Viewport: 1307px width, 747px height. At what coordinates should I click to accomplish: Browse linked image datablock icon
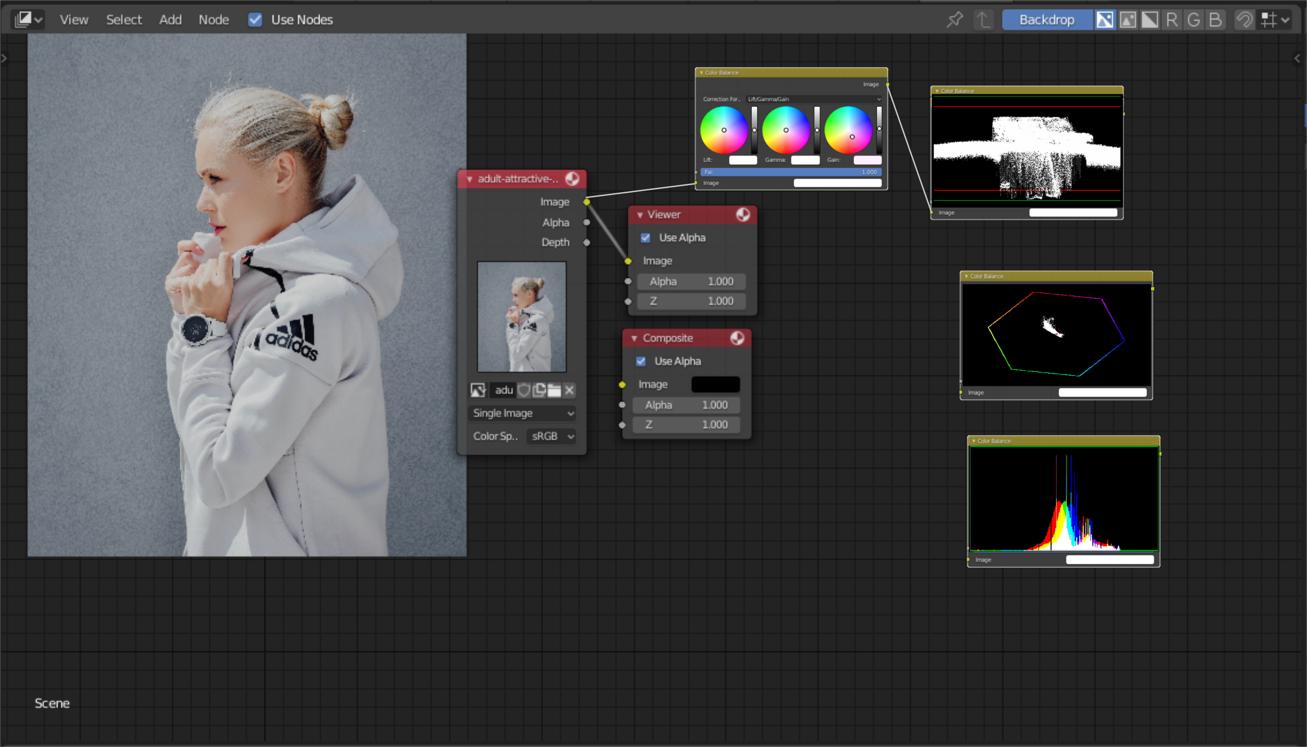coord(478,390)
